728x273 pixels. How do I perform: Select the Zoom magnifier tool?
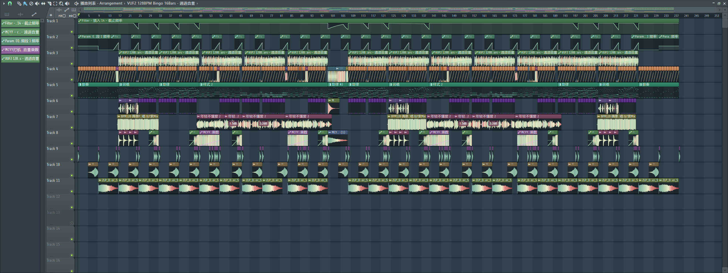pyautogui.click(x=61, y=3)
